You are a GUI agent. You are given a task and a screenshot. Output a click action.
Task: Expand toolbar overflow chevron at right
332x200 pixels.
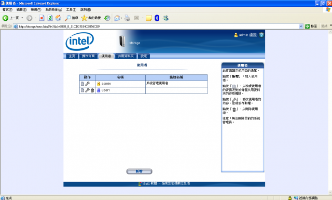click(x=330, y=25)
